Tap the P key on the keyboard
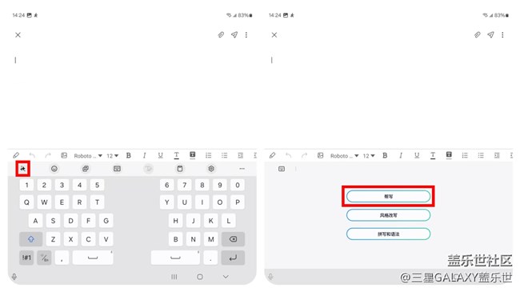 (238, 202)
